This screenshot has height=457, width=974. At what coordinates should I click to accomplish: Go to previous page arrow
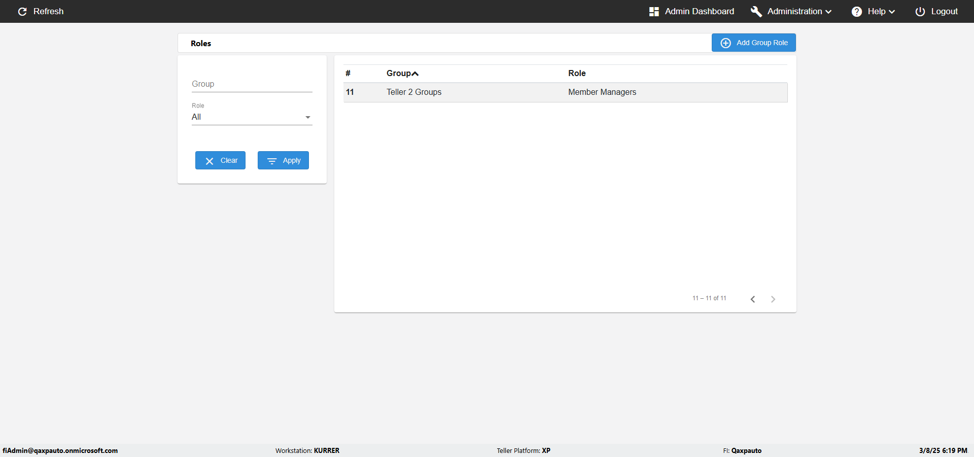click(x=753, y=299)
